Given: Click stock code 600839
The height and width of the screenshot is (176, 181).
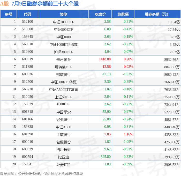Looking at the screenshot, I should [x=27, y=149].
